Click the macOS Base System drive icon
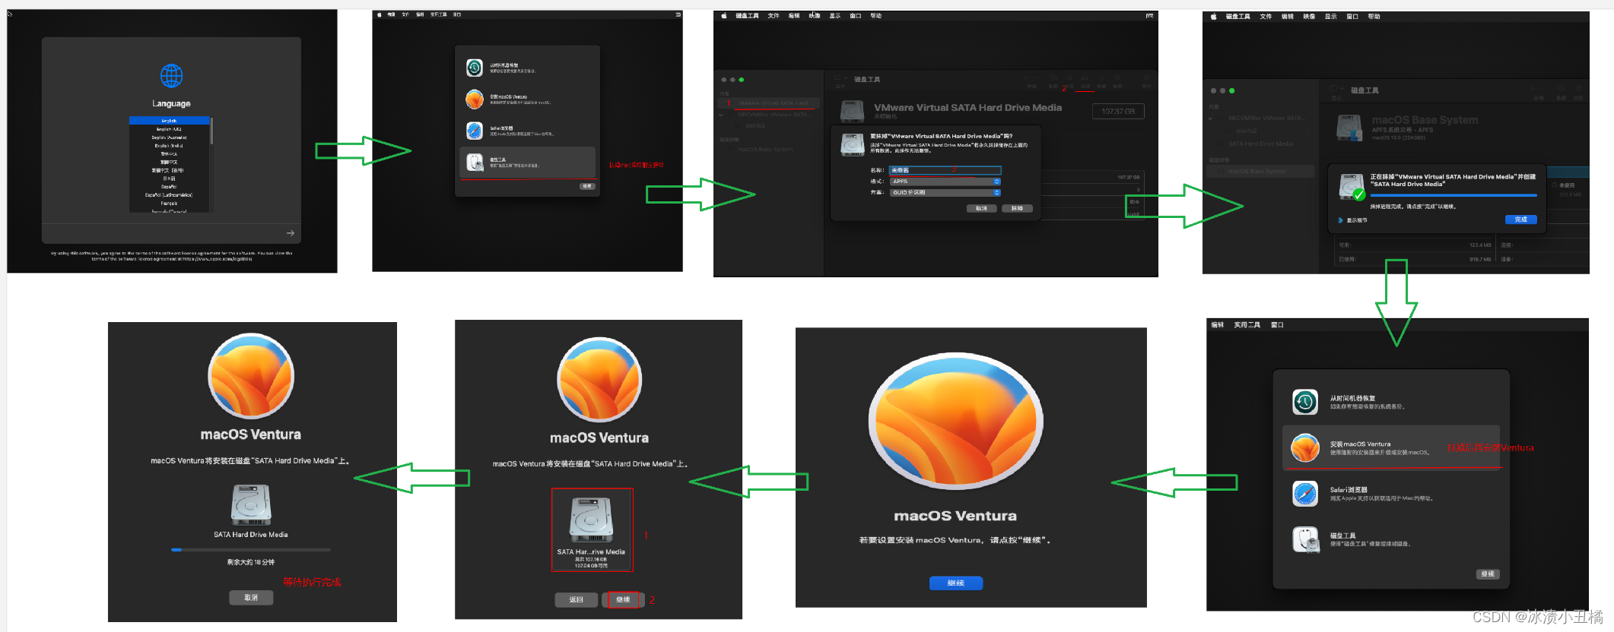 1349,128
